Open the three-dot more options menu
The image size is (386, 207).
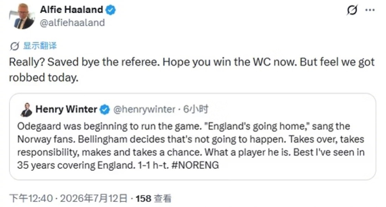click(x=370, y=10)
